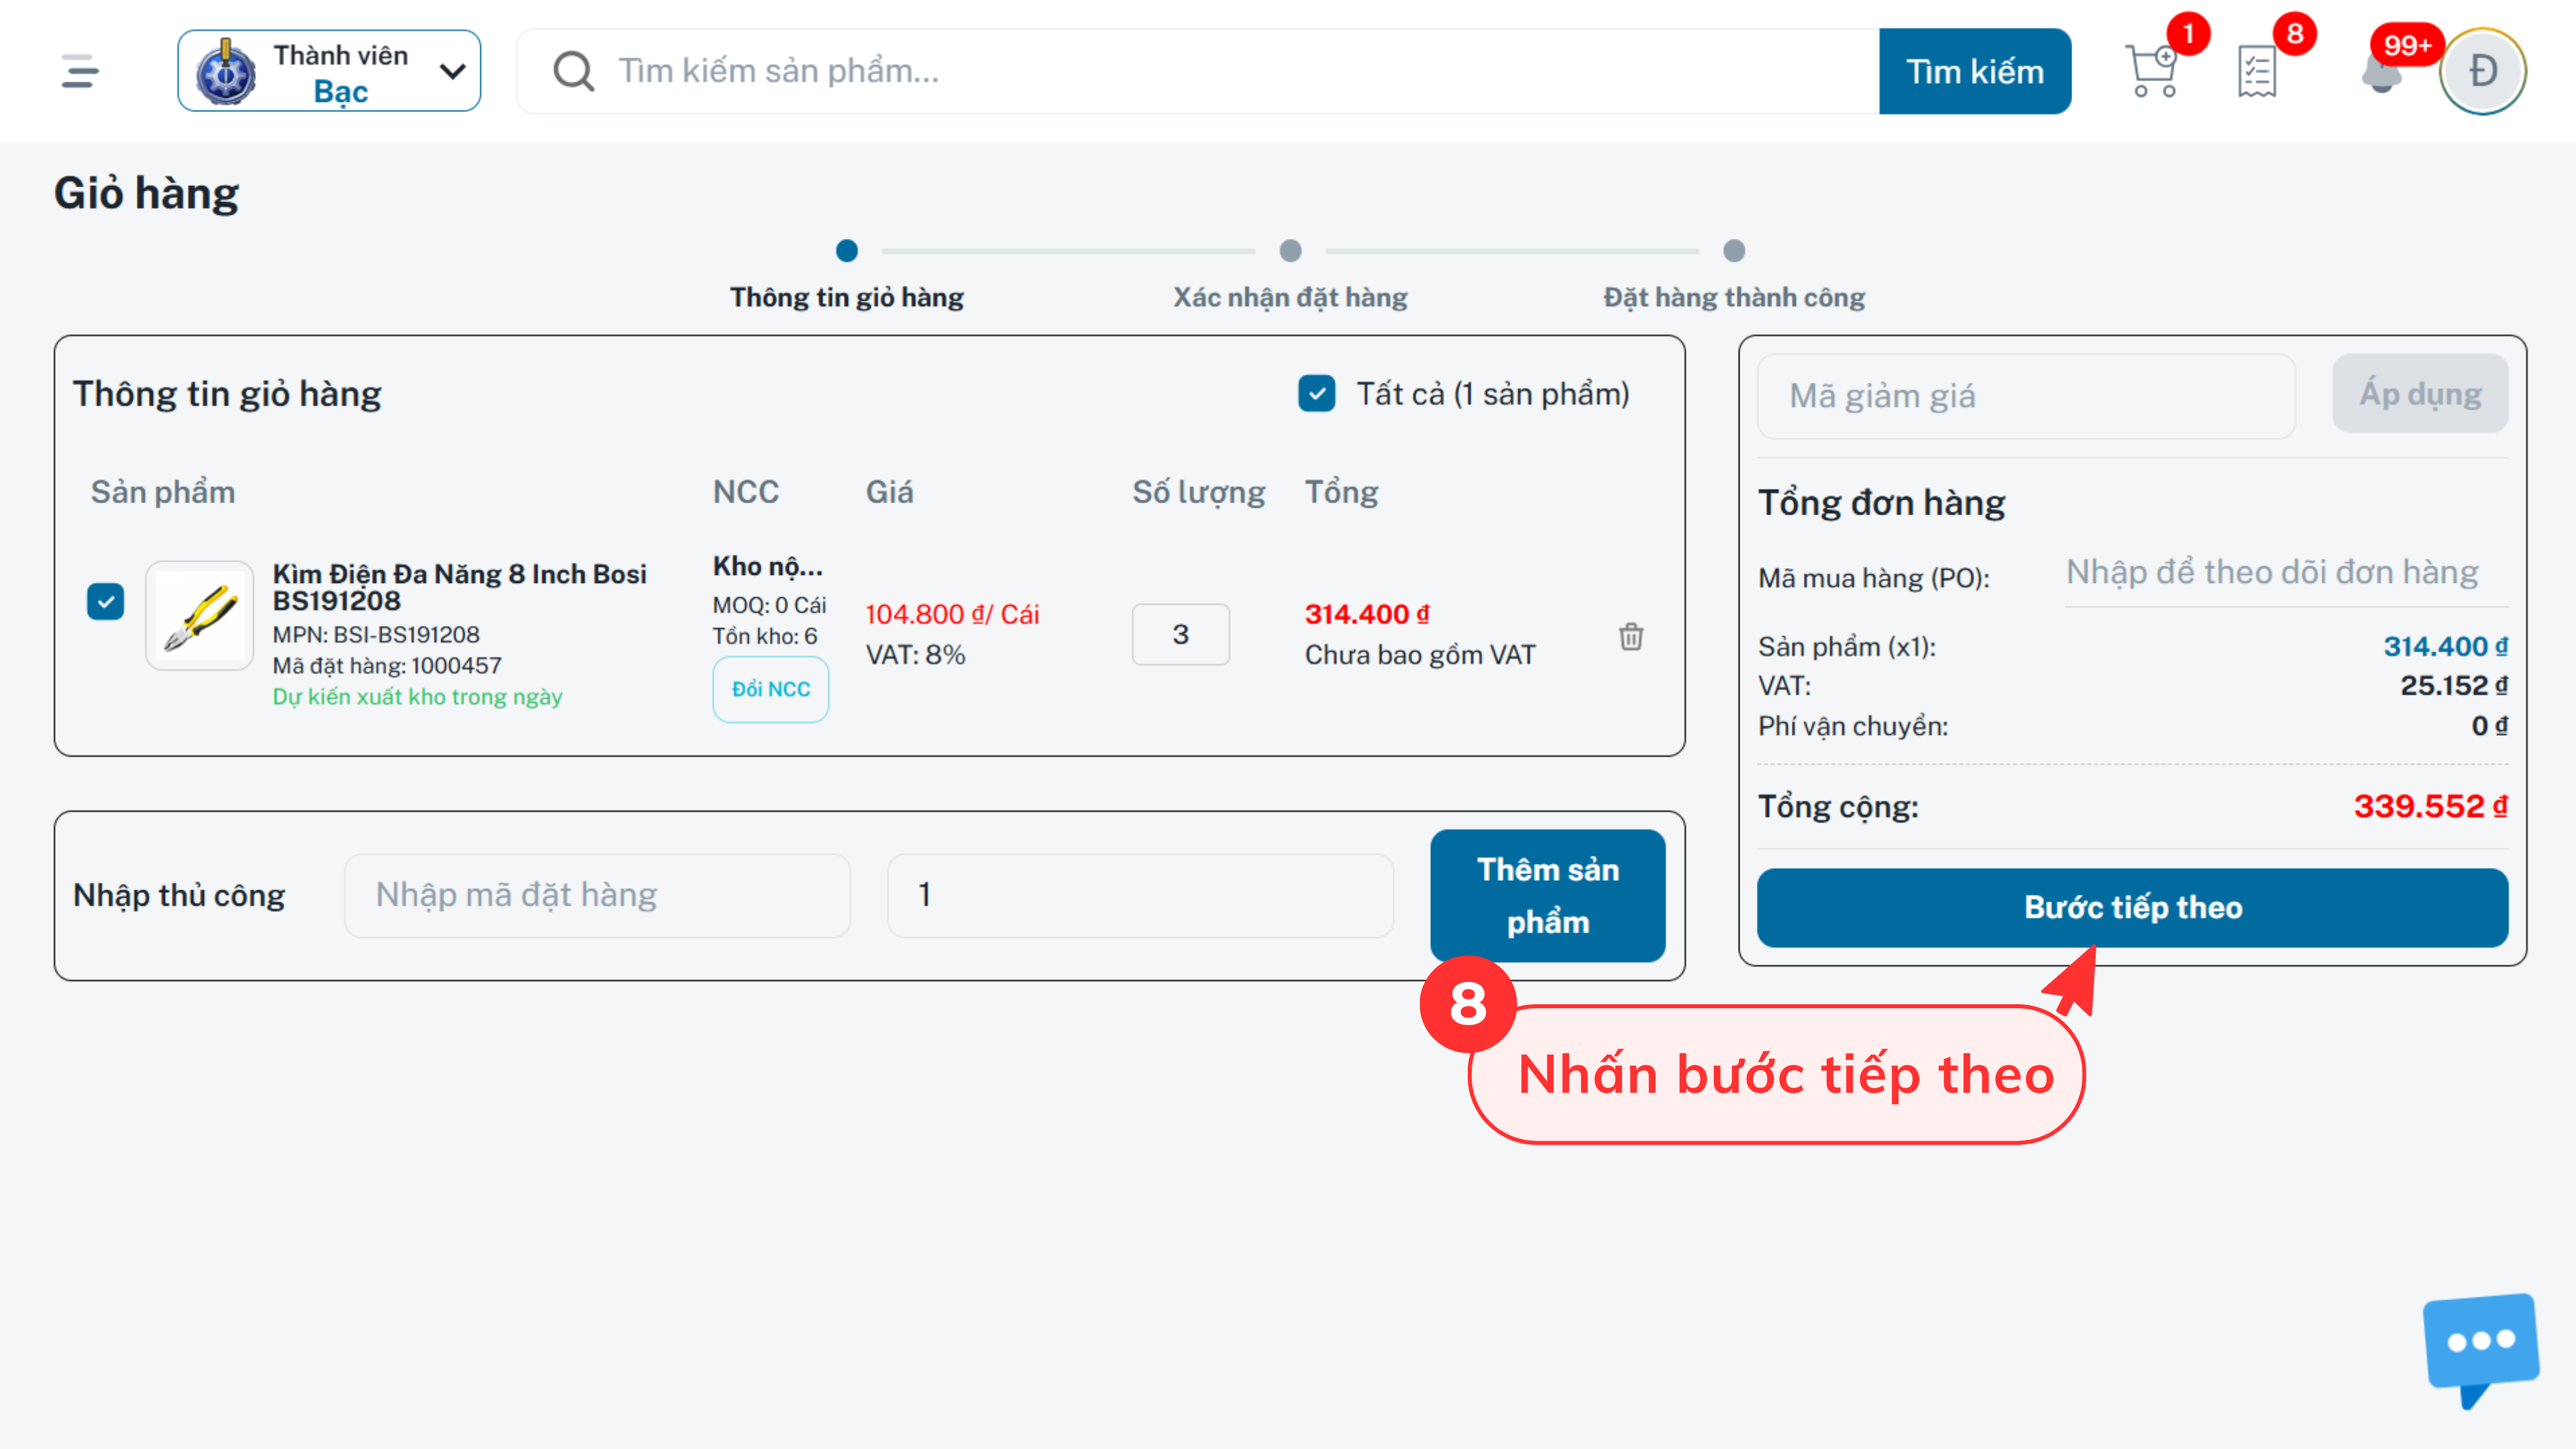Click the search magnifier icon
This screenshot has width=2576, height=1449.
click(x=574, y=71)
